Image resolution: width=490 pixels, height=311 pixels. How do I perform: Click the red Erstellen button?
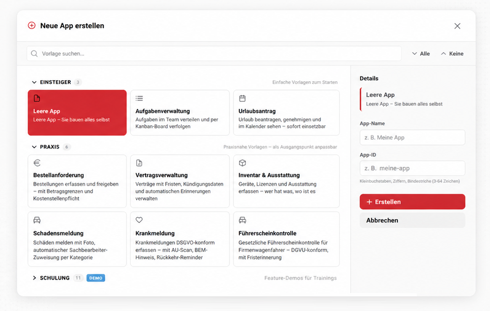point(412,202)
